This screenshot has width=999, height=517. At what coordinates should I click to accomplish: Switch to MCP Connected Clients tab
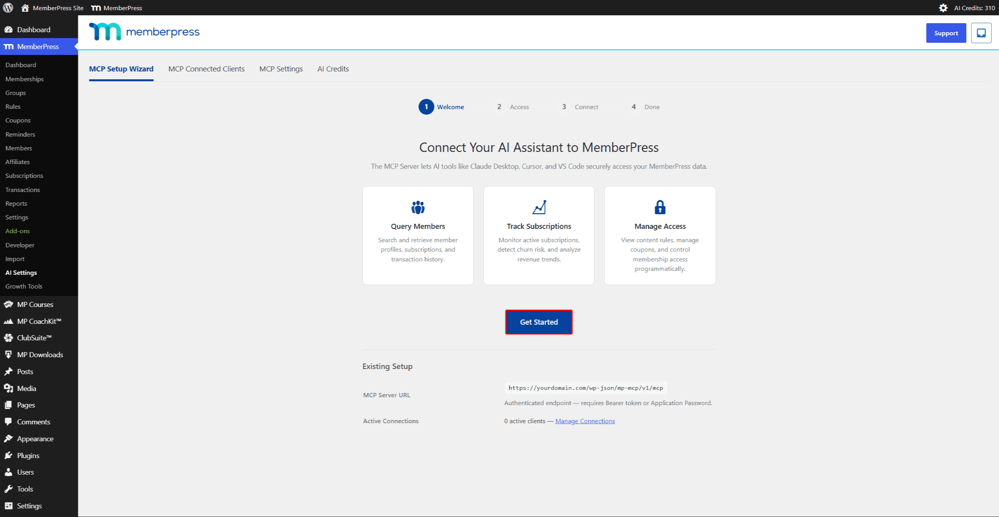pyautogui.click(x=206, y=69)
